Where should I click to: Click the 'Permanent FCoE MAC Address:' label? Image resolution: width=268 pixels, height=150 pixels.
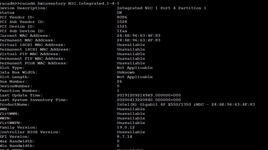(x=34, y=63)
